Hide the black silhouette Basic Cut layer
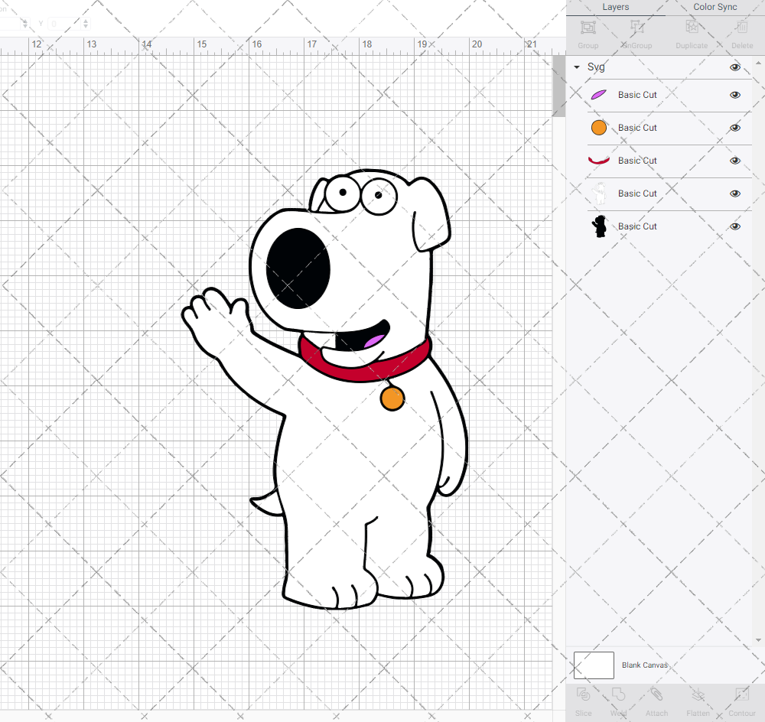 tap(734, 226)
